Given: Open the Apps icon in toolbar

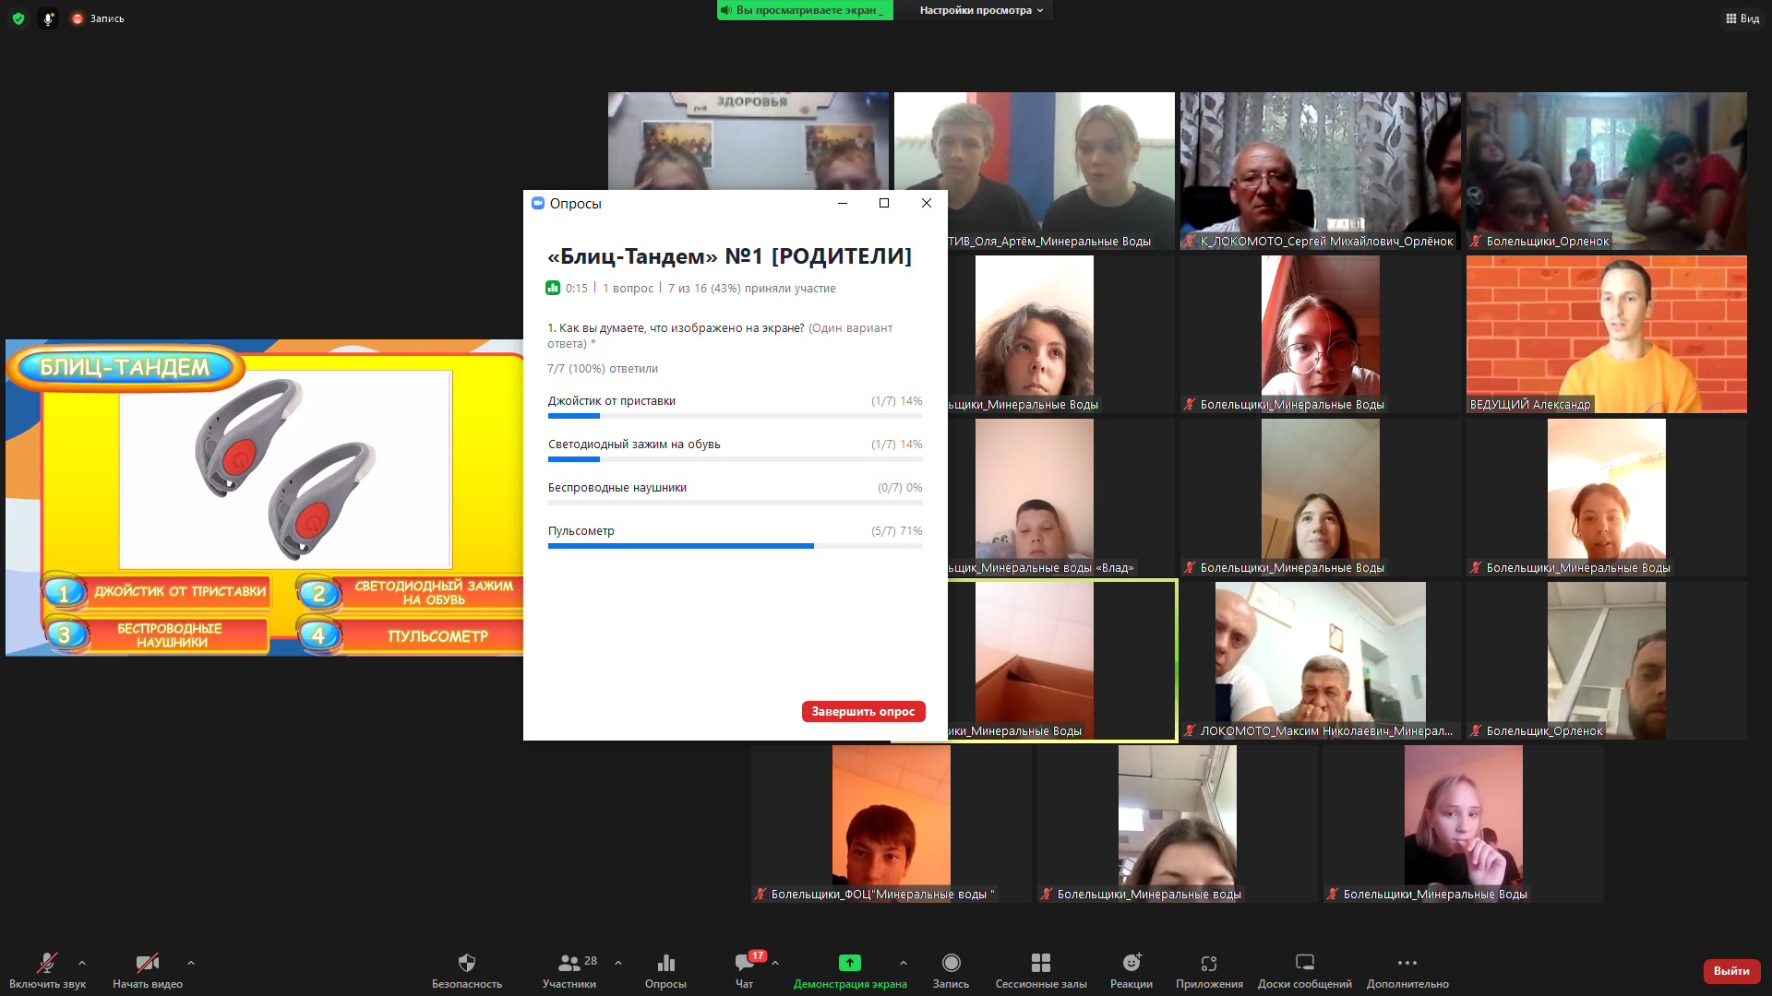Looking at the screenshot, I should [x=1208, y=964].
